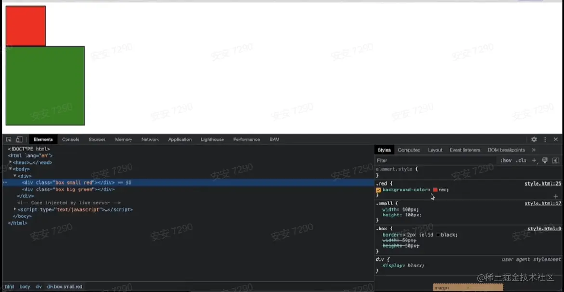Expand the border shorthand property arrow
Screen dimensions: 564x292
(x=404, y=235)
